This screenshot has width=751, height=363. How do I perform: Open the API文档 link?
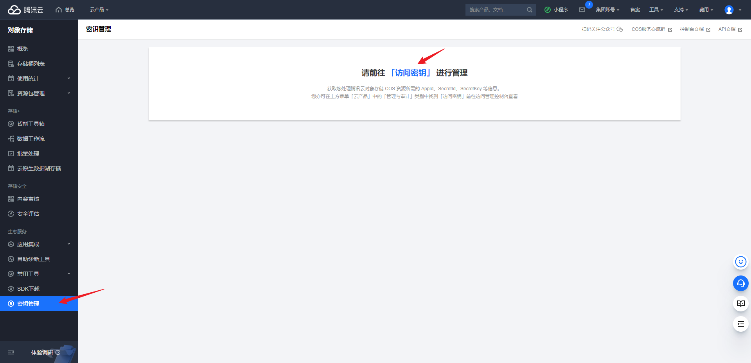click(730, 29)
